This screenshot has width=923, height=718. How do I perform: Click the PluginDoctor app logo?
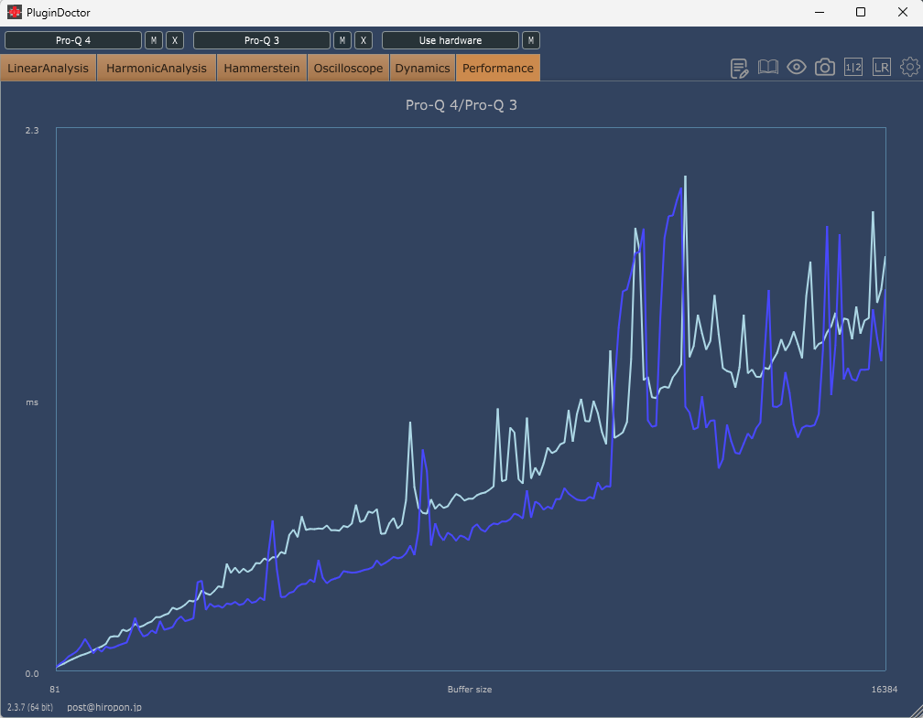pos(14,12)
